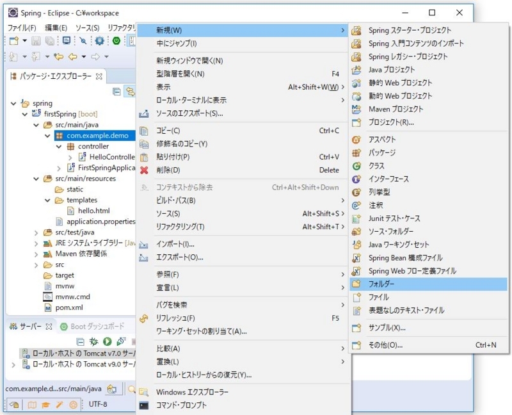Click the Maven プロジェクト icon
This screenshot has width=512, height=415.
coord(356,109)
